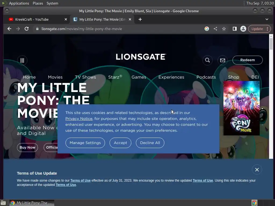275x206 pixels.
Task: Open Chrome three-dot menu
Action: [x=267, y=29]
